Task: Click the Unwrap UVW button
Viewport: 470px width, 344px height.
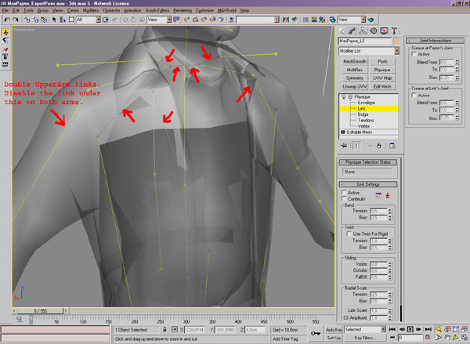Action: 353,85
